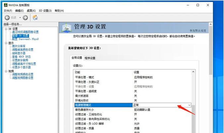Open 通过预览调整图像设置 link
Viewport: 224px width, 133px height.
(25, 32)
